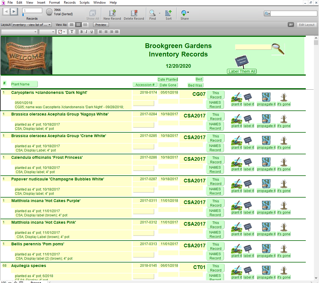
Task: Open the Format menu
Action: 55,3
